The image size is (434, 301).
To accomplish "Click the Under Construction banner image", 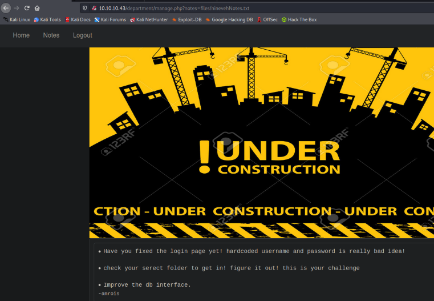I will [261, 143].
